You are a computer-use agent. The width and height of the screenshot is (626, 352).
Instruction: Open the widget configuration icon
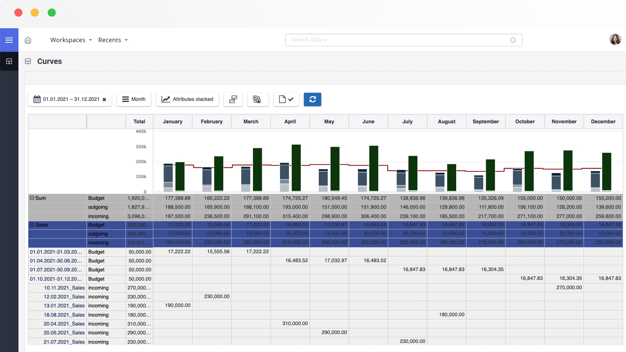(x=258, y=99)
